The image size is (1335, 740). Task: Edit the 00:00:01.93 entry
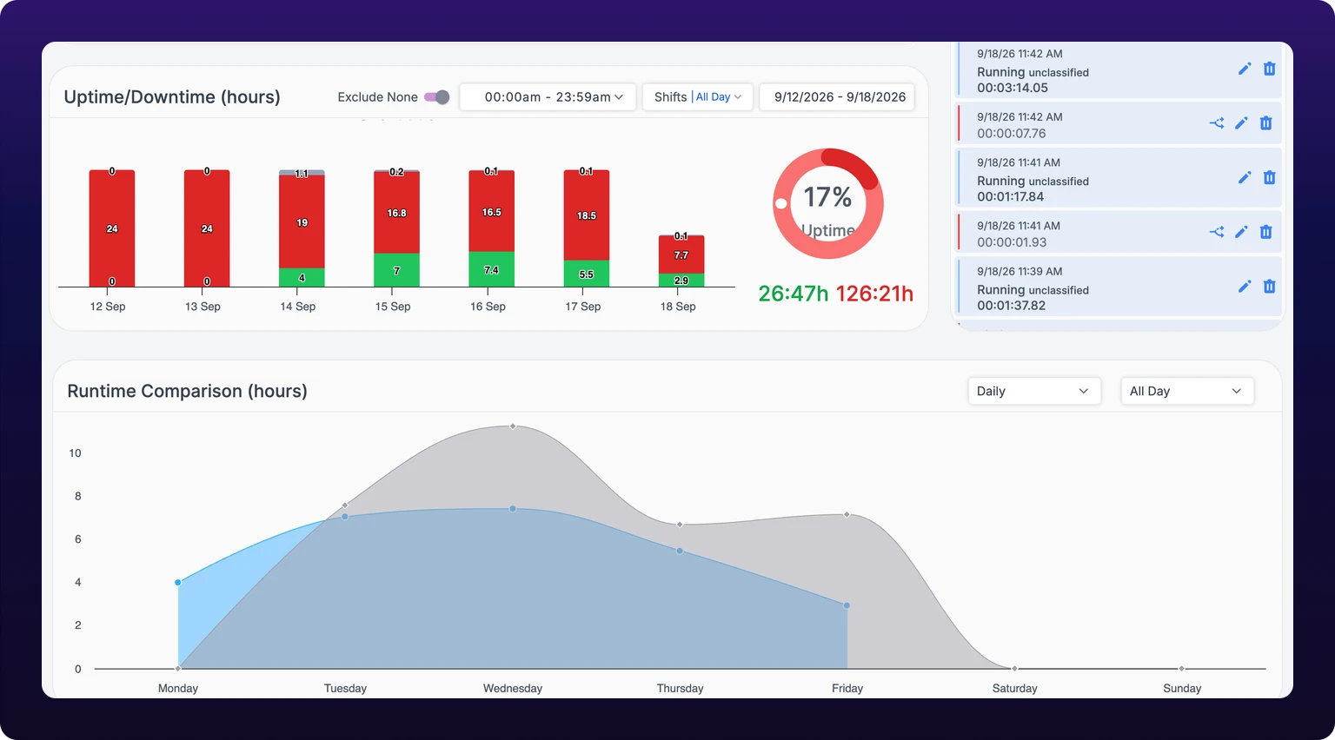[1241, 232]
